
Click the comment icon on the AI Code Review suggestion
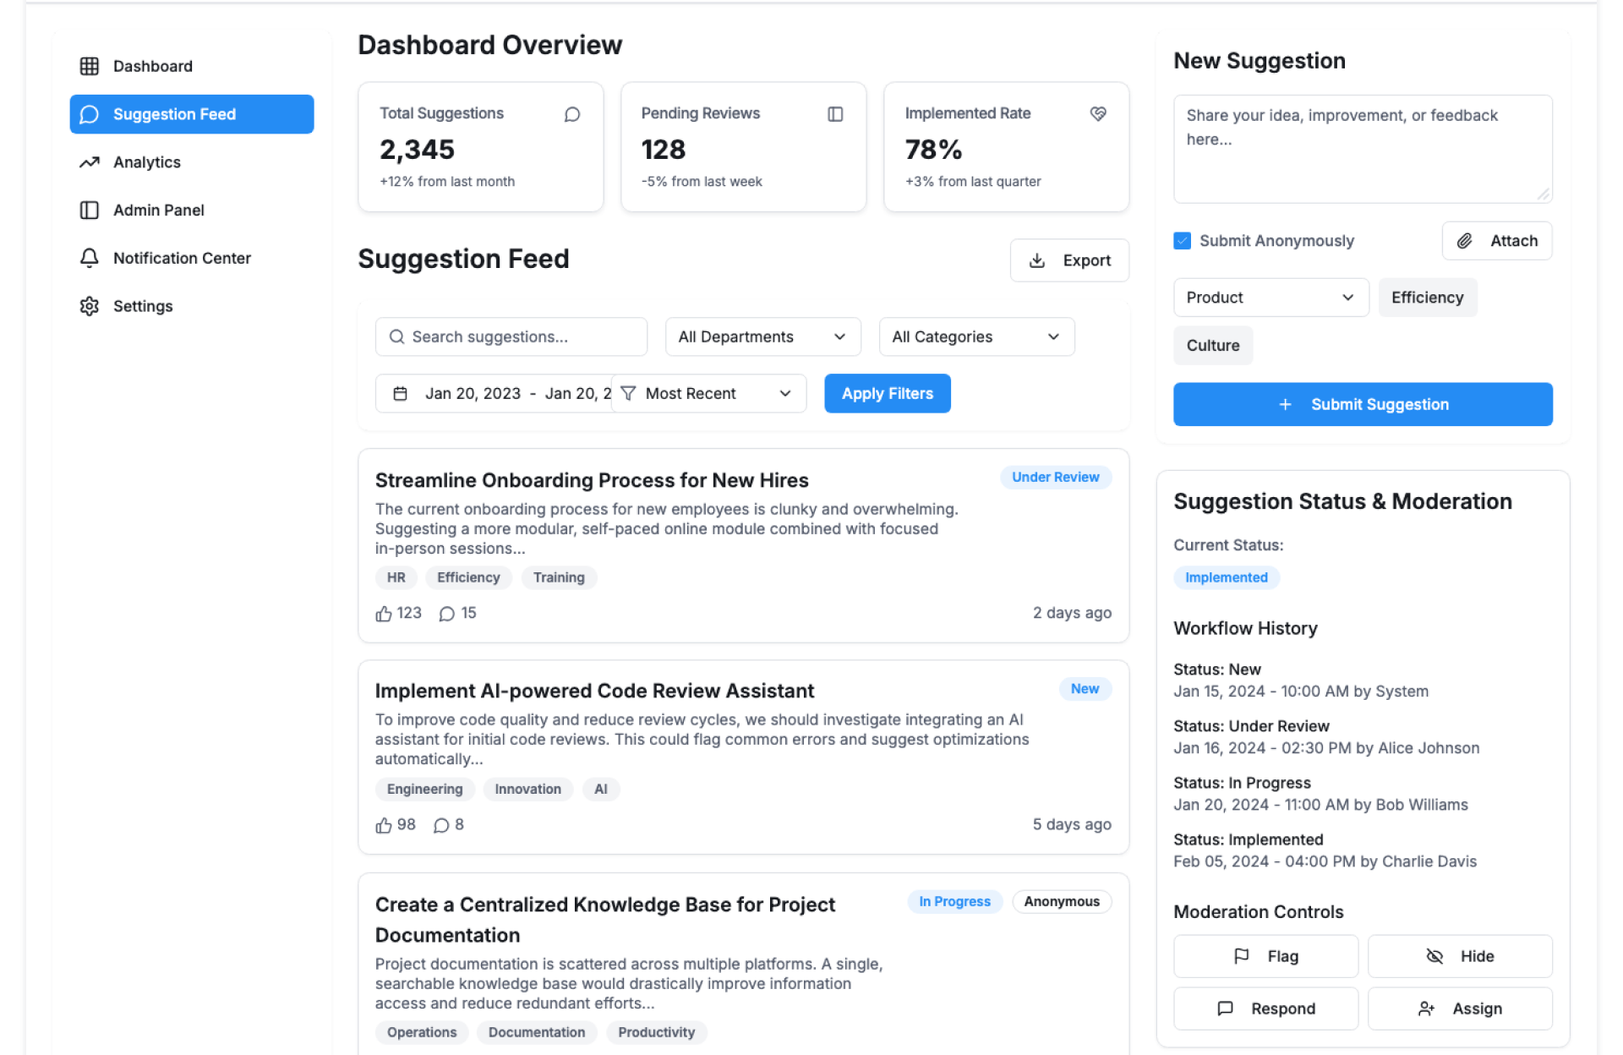coord(440,825)
